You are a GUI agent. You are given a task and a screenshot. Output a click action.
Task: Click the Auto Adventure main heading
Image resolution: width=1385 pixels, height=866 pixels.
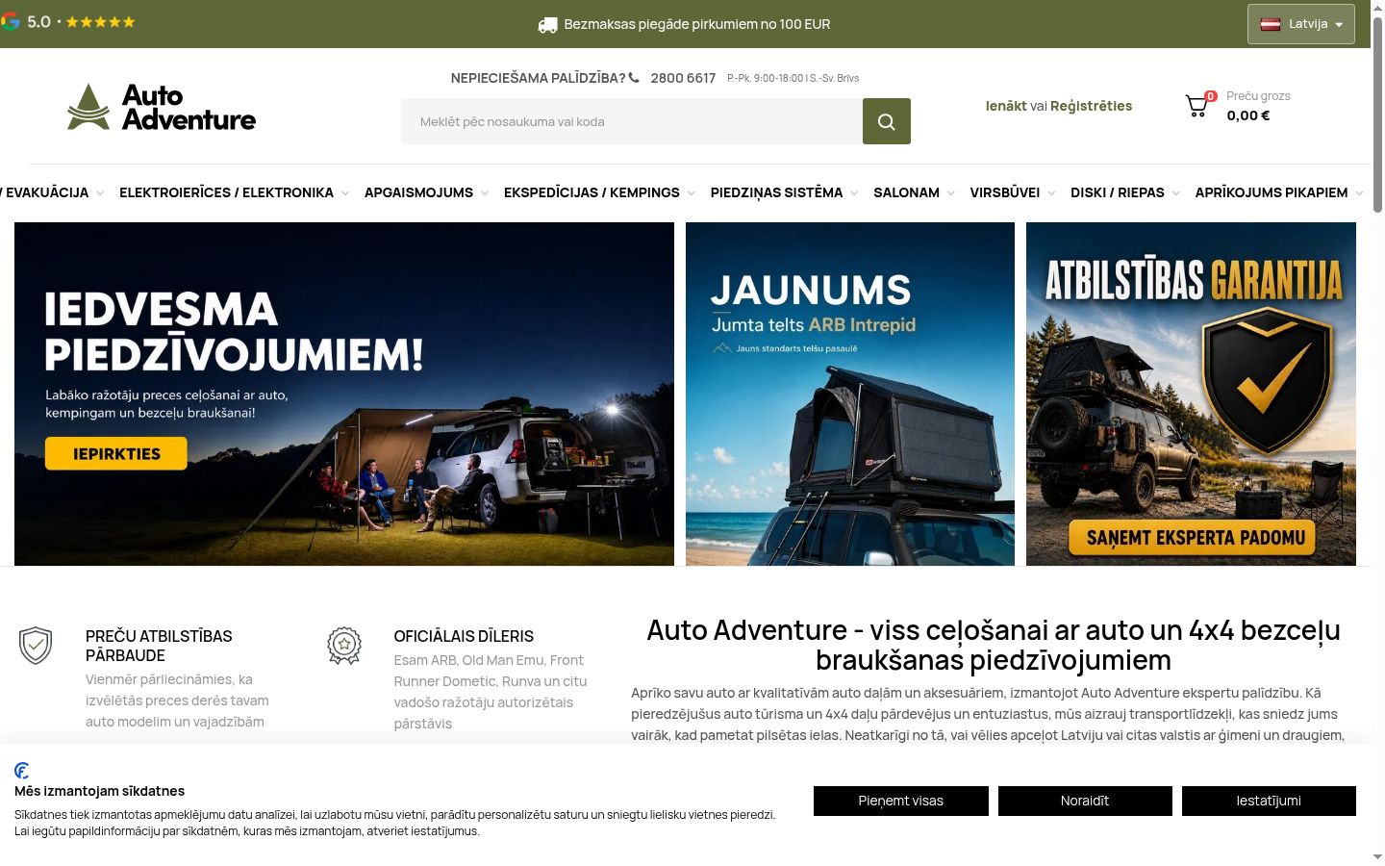[x=994, y=645]
